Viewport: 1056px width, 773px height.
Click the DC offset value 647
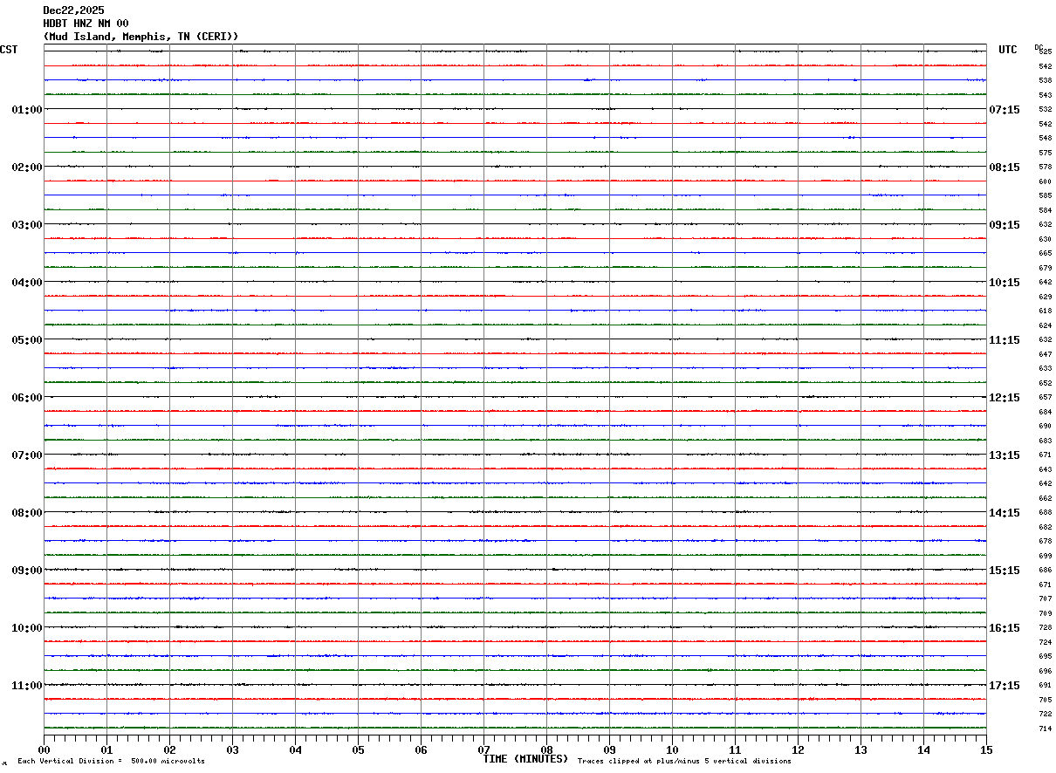point(1045,355)
